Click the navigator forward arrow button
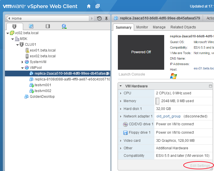This screenshot has width=214, height=171. (92, 18)
